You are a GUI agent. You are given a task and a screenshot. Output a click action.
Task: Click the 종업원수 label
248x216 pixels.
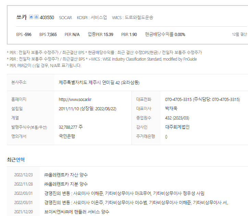point(144,118)
